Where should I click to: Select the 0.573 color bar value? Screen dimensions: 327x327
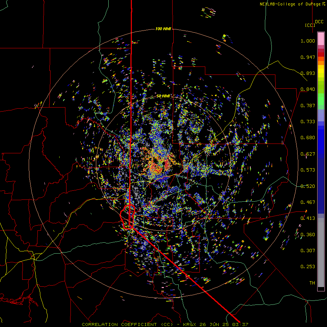pyautogui.click(x=308, y=170)
